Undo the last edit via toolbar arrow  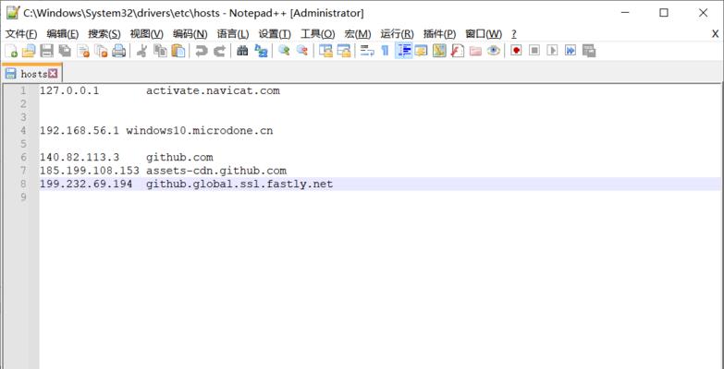point(201,51)
